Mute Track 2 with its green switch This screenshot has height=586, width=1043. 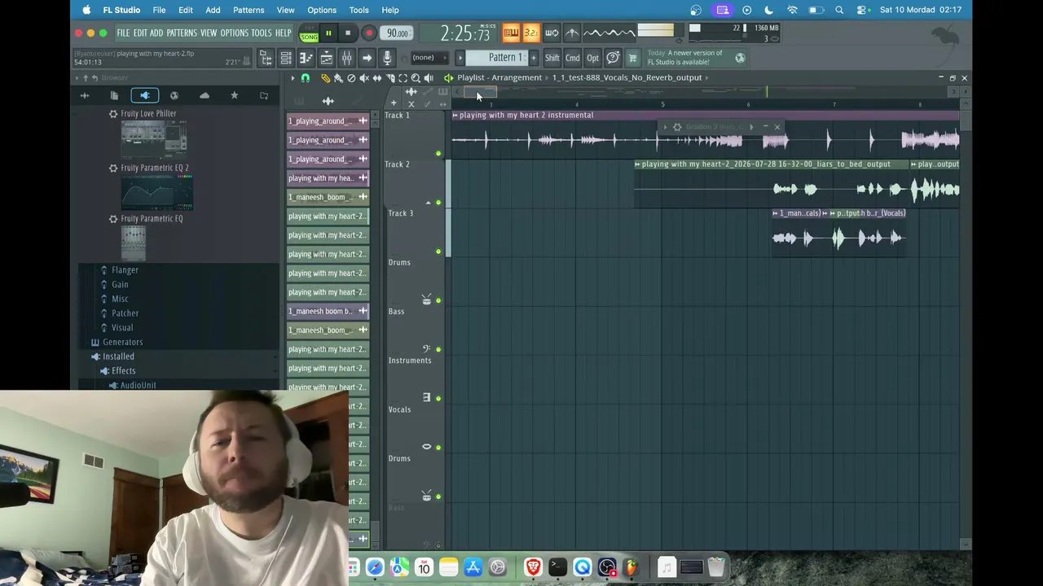point(438,203)
